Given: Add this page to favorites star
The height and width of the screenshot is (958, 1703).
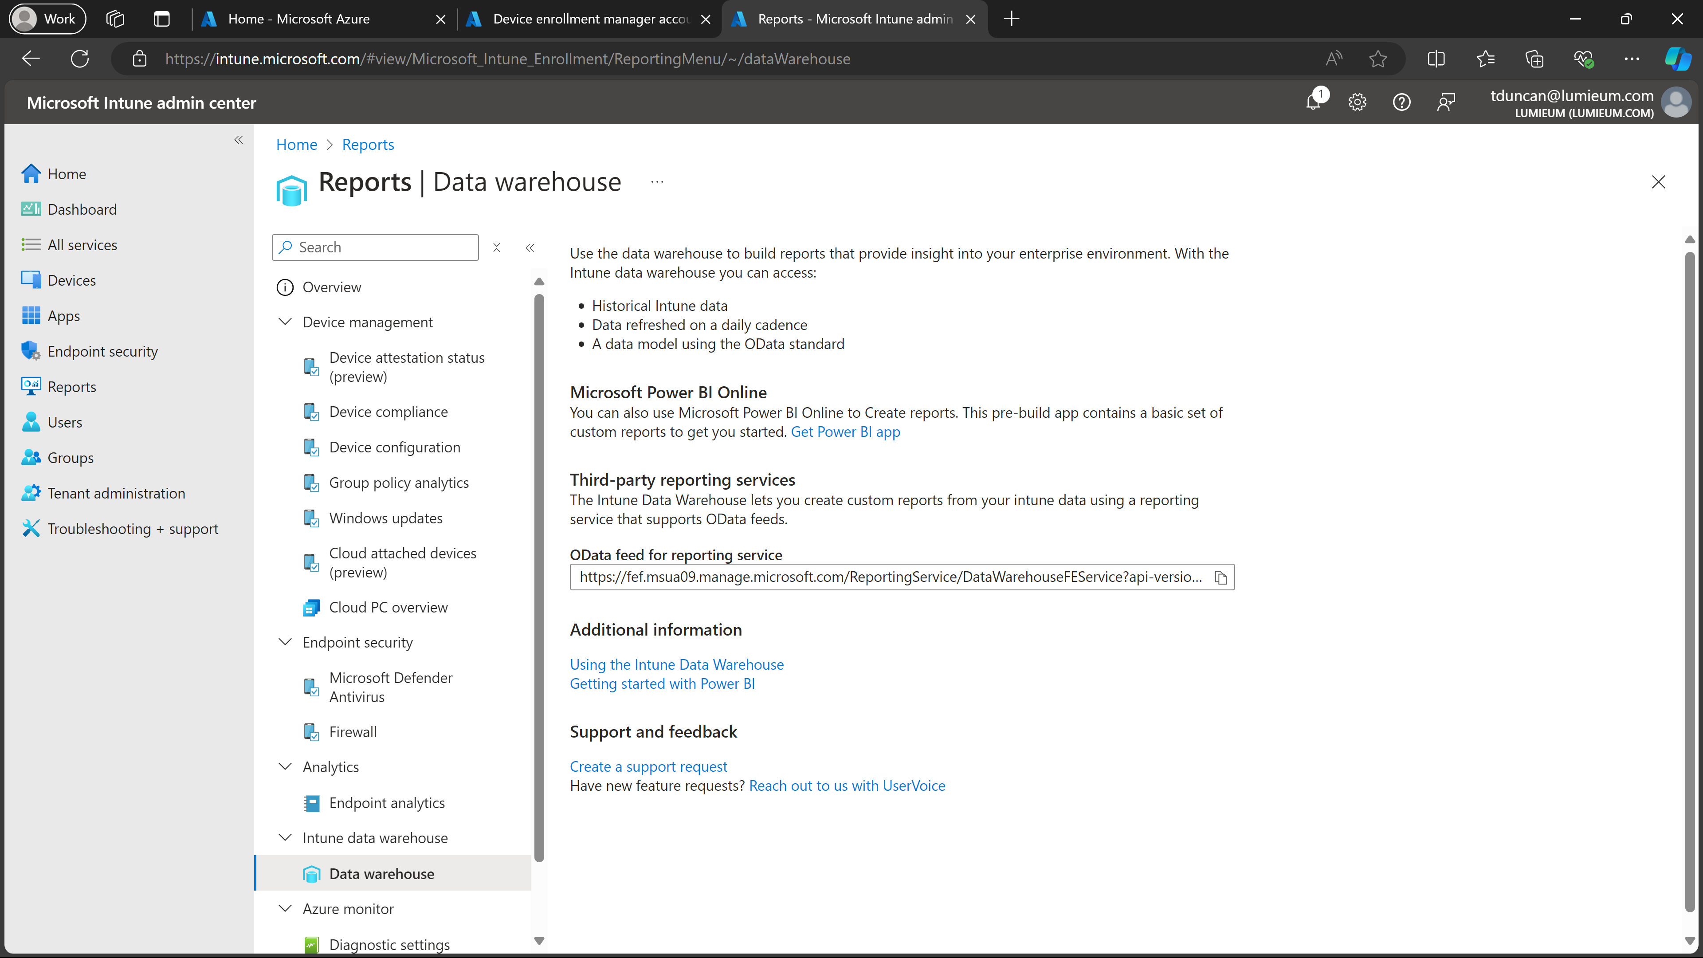Looking at the screenshot, I should point(1378,59).
